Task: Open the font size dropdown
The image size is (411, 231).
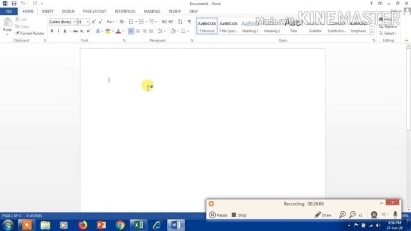Action: point(87,22)
